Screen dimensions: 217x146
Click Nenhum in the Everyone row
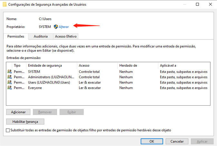click(x=126, y=88)
